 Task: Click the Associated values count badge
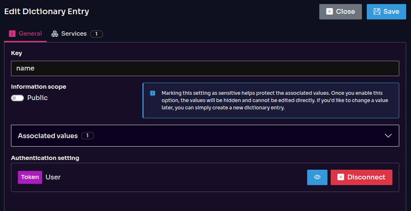coord(87,136)
